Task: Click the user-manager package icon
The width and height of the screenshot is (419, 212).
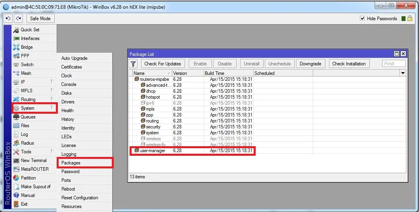Action: tap(136, 151)
